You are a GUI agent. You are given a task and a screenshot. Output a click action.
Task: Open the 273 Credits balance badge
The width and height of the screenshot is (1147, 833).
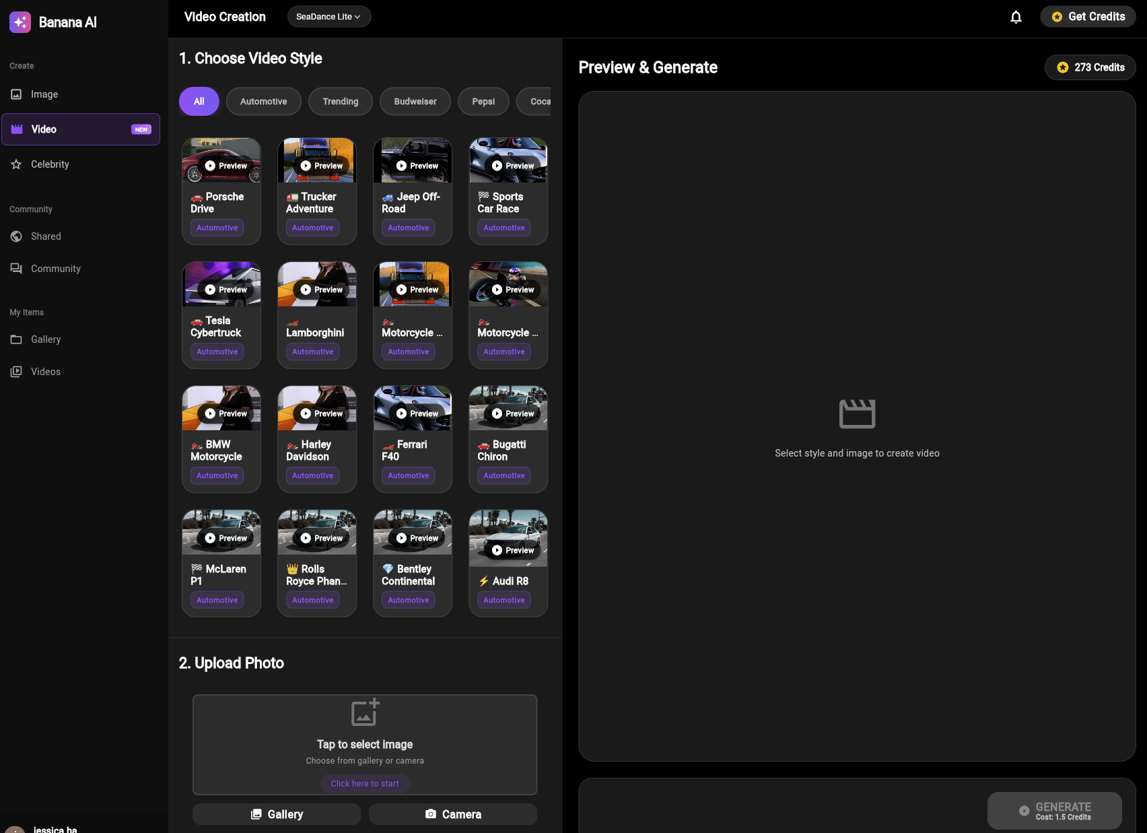1090,67
